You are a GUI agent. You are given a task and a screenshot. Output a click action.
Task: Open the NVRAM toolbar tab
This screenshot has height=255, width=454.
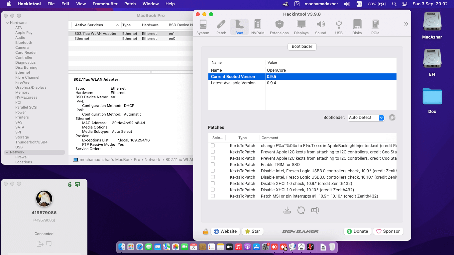pyautogui.click(x=258, y=27)
